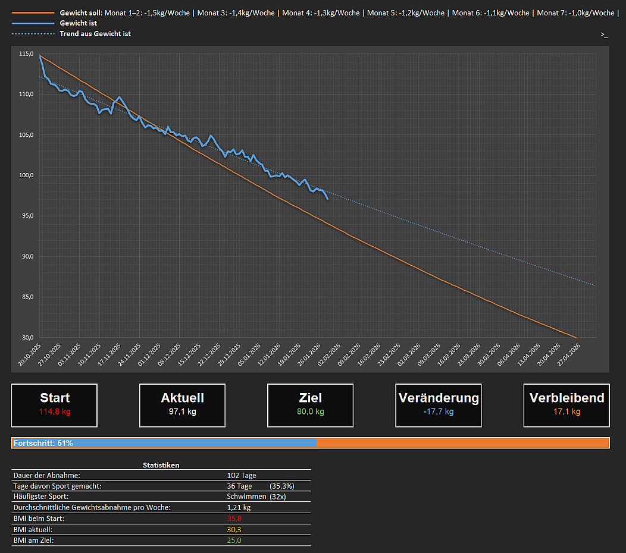
Task: Click the command prompt icon above the chart
Action: [604, 34]
